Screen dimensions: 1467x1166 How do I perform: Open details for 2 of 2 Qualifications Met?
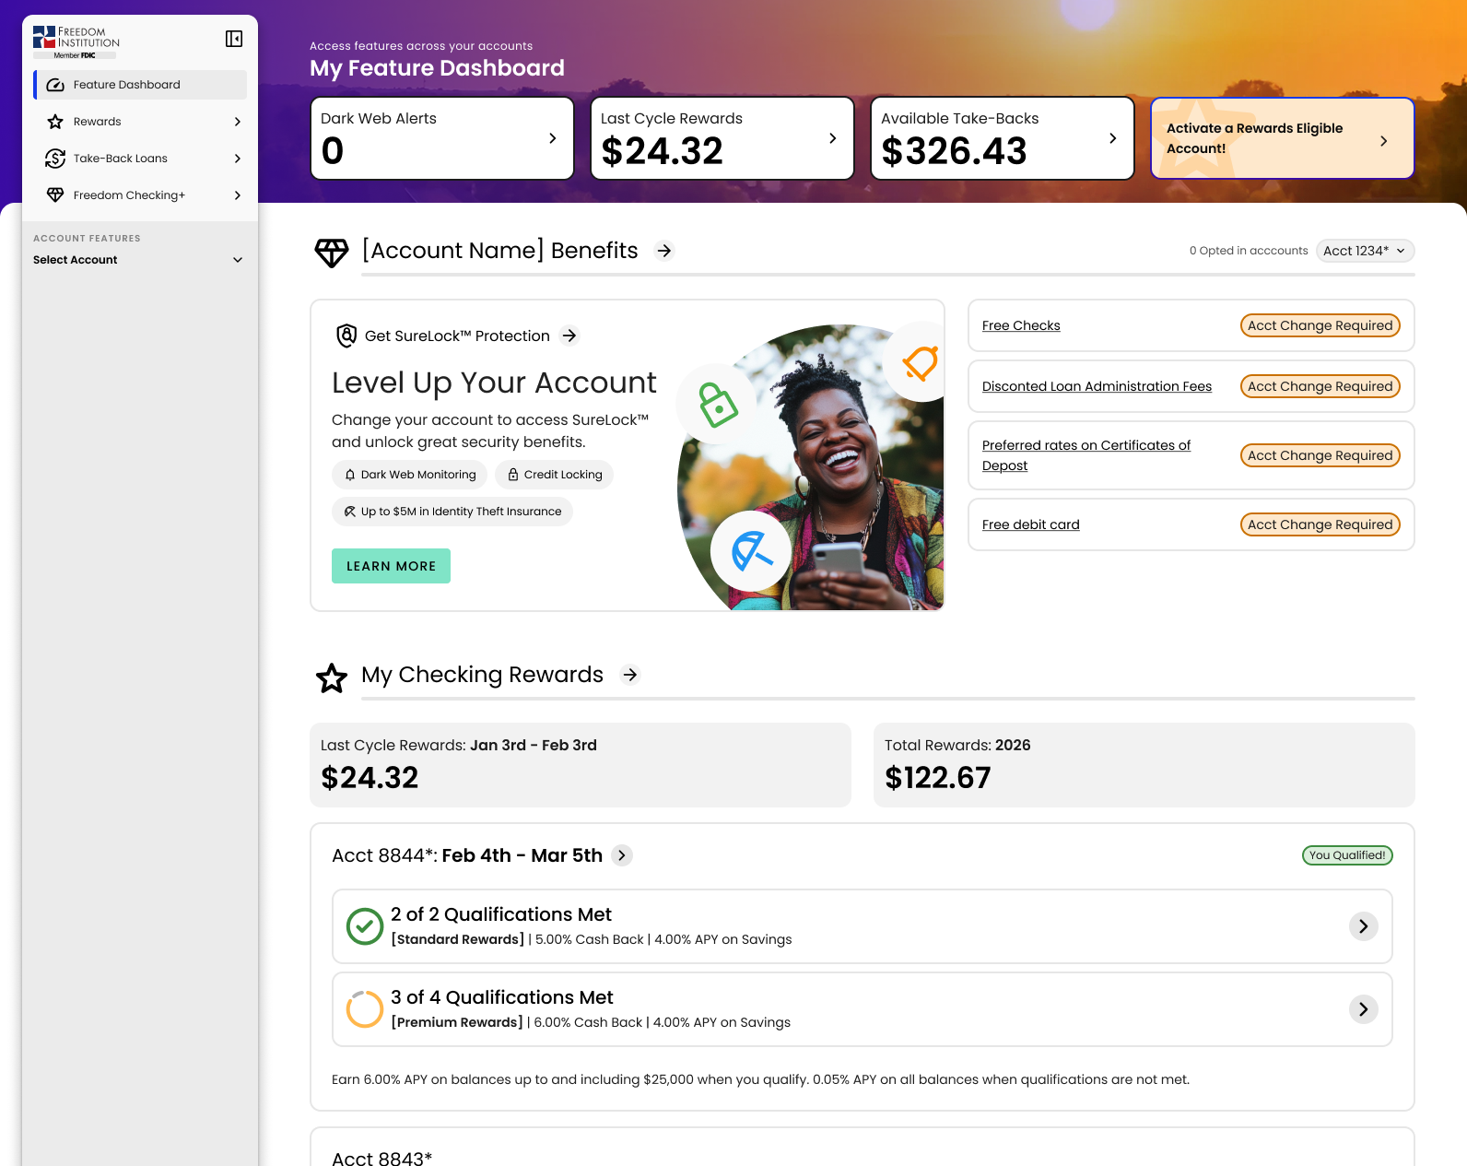tap(1364, 926)
